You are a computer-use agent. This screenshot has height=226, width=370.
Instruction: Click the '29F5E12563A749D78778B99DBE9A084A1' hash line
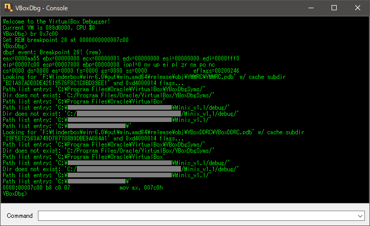93,138
